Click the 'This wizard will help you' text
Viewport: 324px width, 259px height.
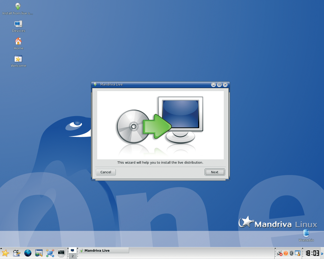tap(160, 162)
